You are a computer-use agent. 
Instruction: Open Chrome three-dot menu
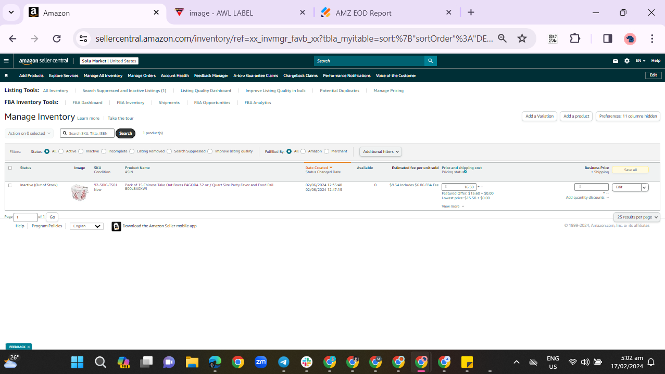pos(652,38)
